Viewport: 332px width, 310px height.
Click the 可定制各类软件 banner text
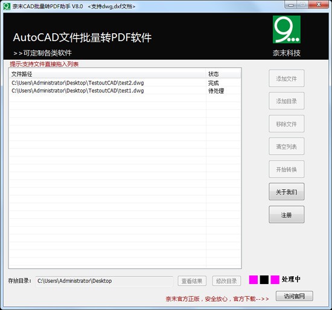(43, 53)
